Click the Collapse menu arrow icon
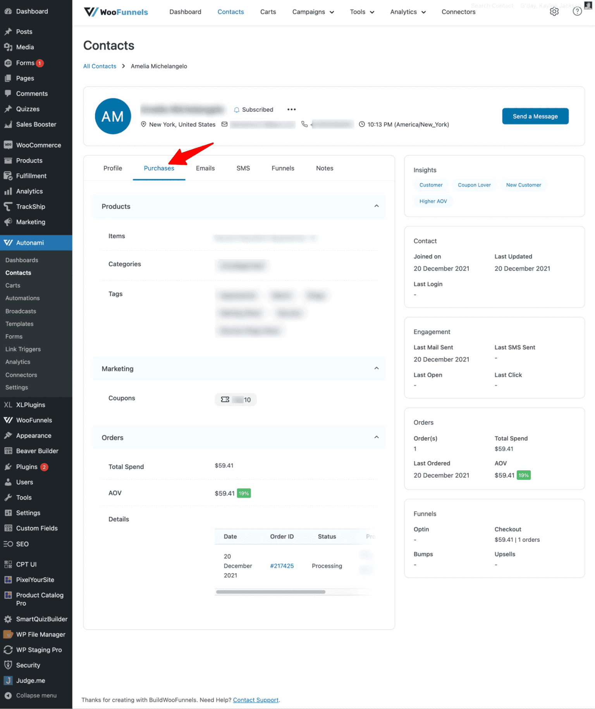The width and height of the screenshot is (595, 709). 8,696
